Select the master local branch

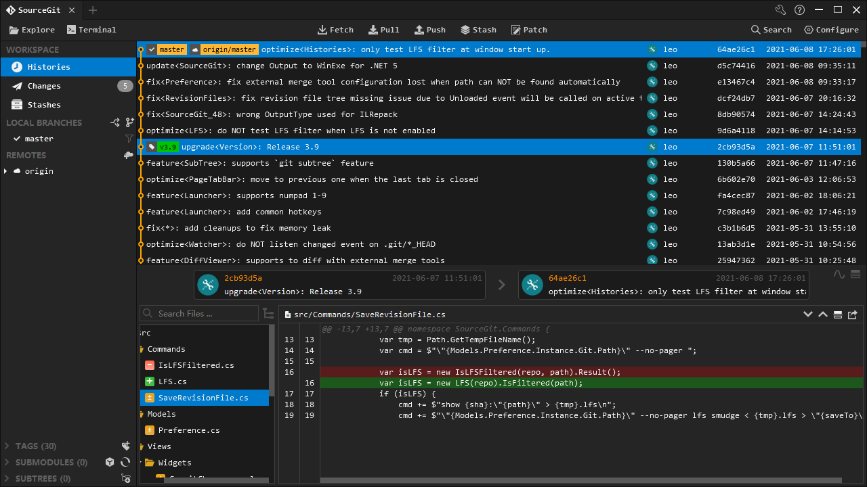(x=68, y=139)
